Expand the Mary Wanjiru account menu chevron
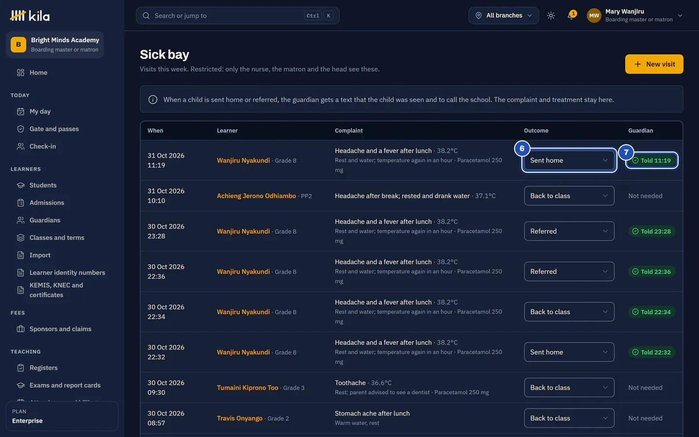The image size is (699, 437). click(680, 16)
